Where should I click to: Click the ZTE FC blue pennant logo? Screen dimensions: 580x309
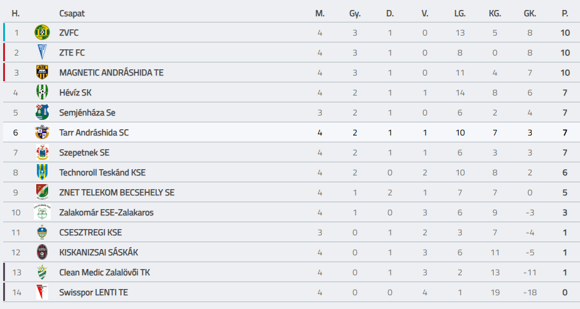[42, 52]
